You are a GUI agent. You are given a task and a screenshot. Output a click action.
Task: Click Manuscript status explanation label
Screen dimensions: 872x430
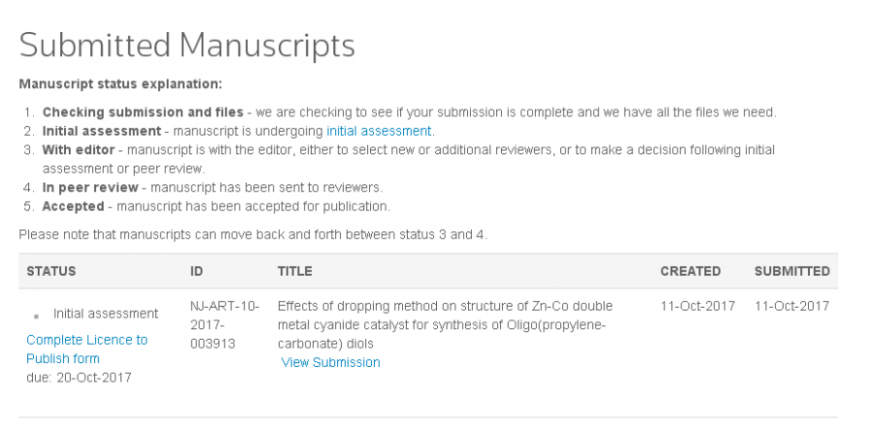pos(120,84)
